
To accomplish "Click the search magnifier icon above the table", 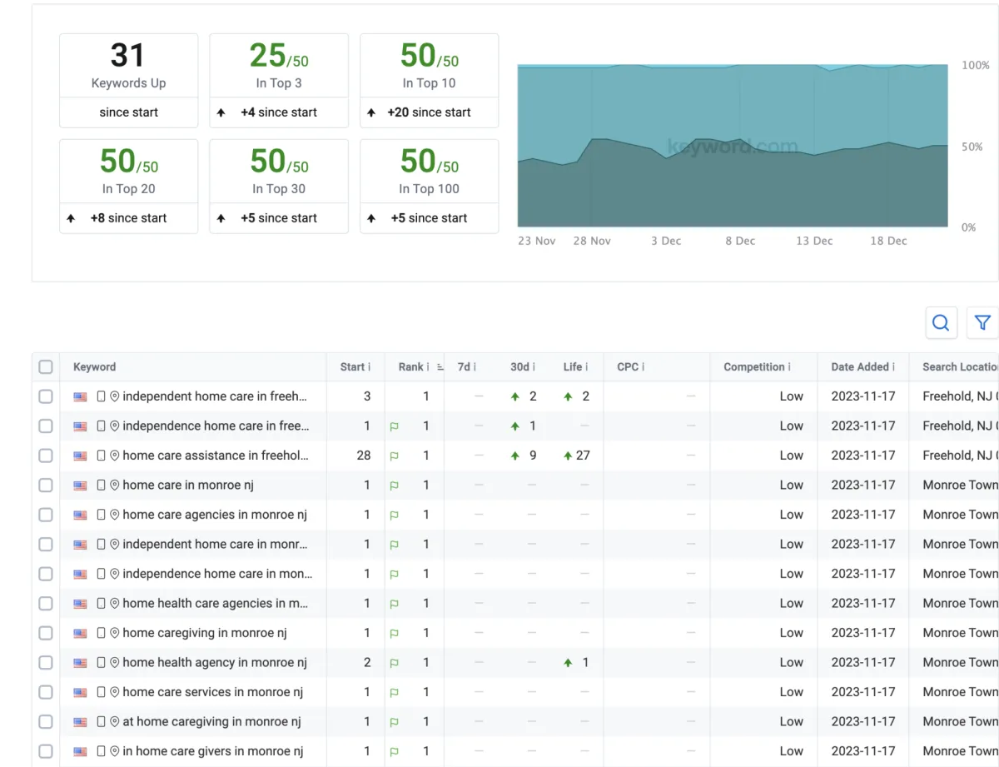I will click(941, 323).
